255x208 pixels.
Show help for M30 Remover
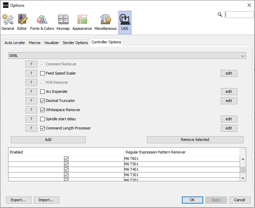click(x=31, y=82)
